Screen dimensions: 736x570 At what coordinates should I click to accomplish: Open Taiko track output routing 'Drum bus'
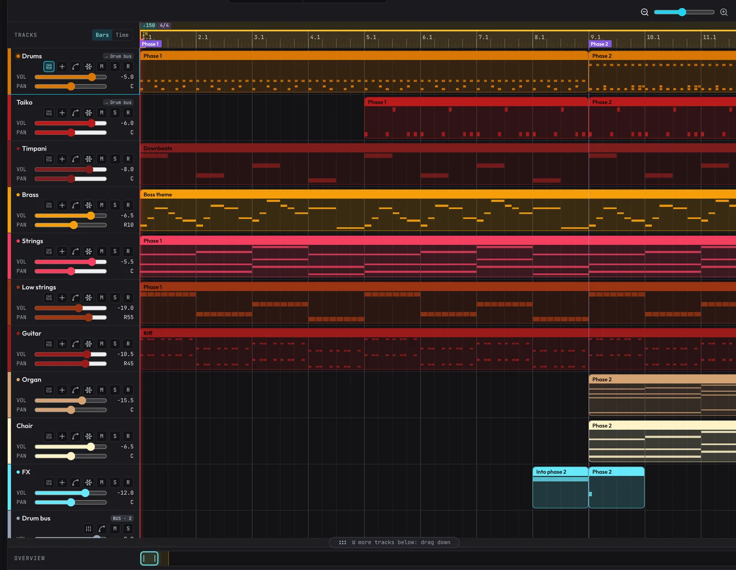tap(118, 102)
